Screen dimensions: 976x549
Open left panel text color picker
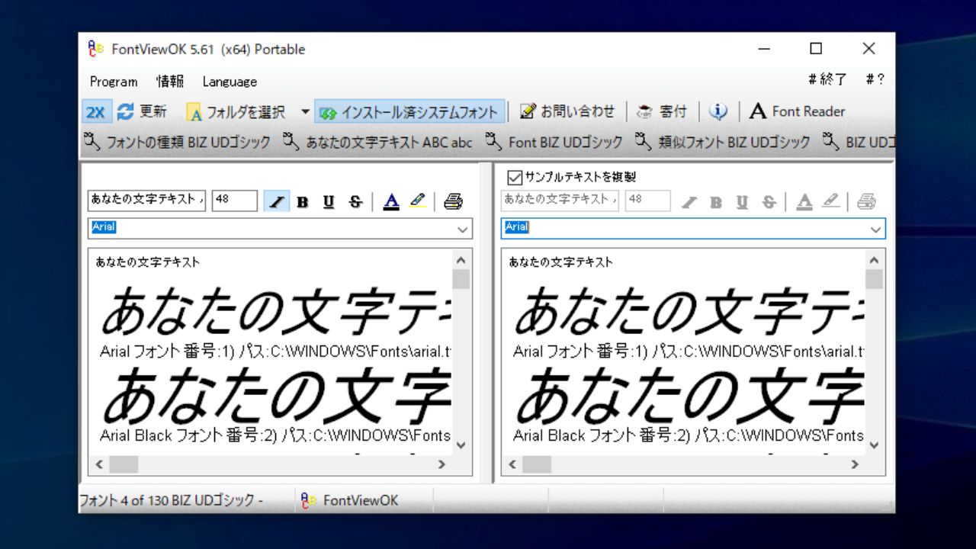(391, 201)
